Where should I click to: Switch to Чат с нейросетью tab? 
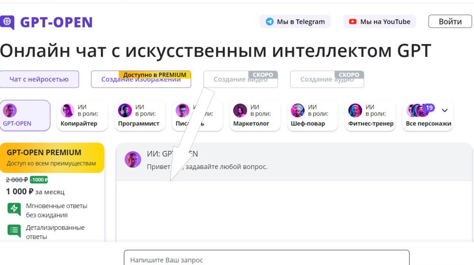coord(39,79)
